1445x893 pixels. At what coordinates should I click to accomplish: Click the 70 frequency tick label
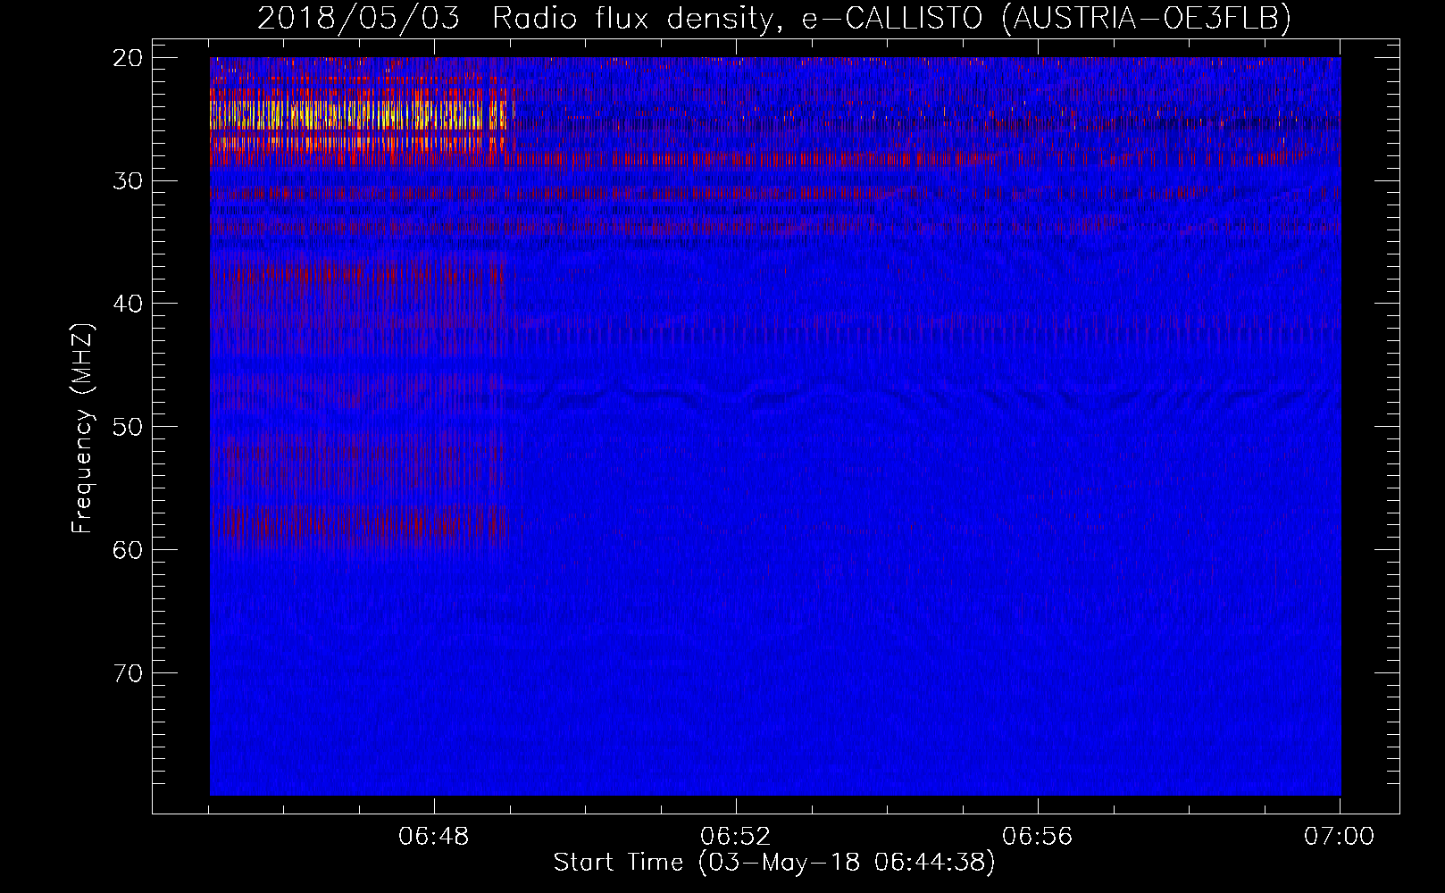129,673
